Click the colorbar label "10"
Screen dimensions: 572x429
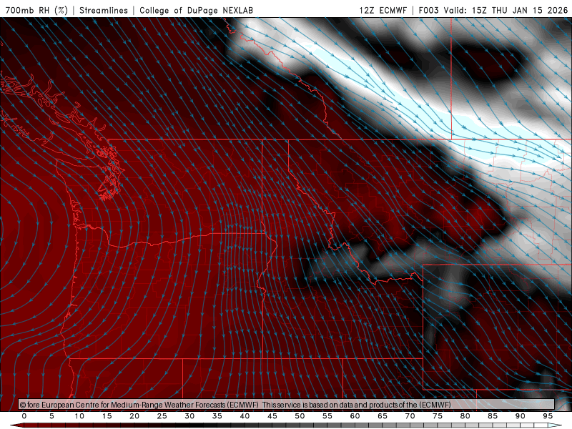79,416
